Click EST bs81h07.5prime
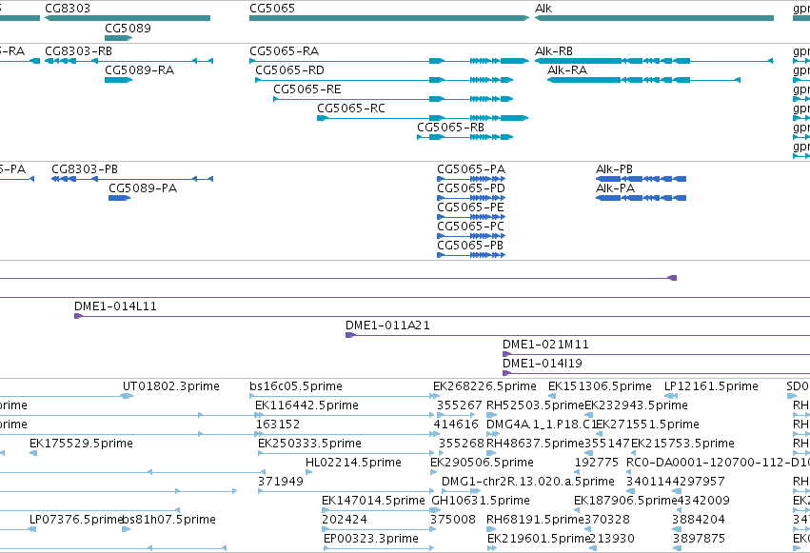Viewport: 810px width, 553px height. [168, 520]
